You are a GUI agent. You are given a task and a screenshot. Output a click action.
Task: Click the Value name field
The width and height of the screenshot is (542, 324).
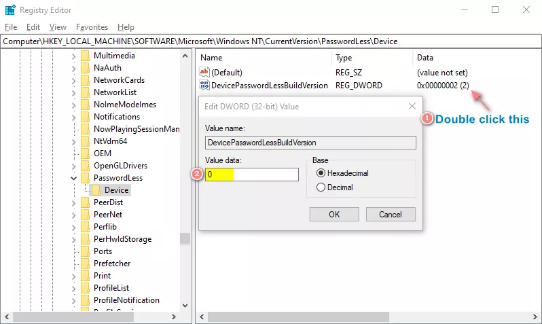tap(310, 143)
